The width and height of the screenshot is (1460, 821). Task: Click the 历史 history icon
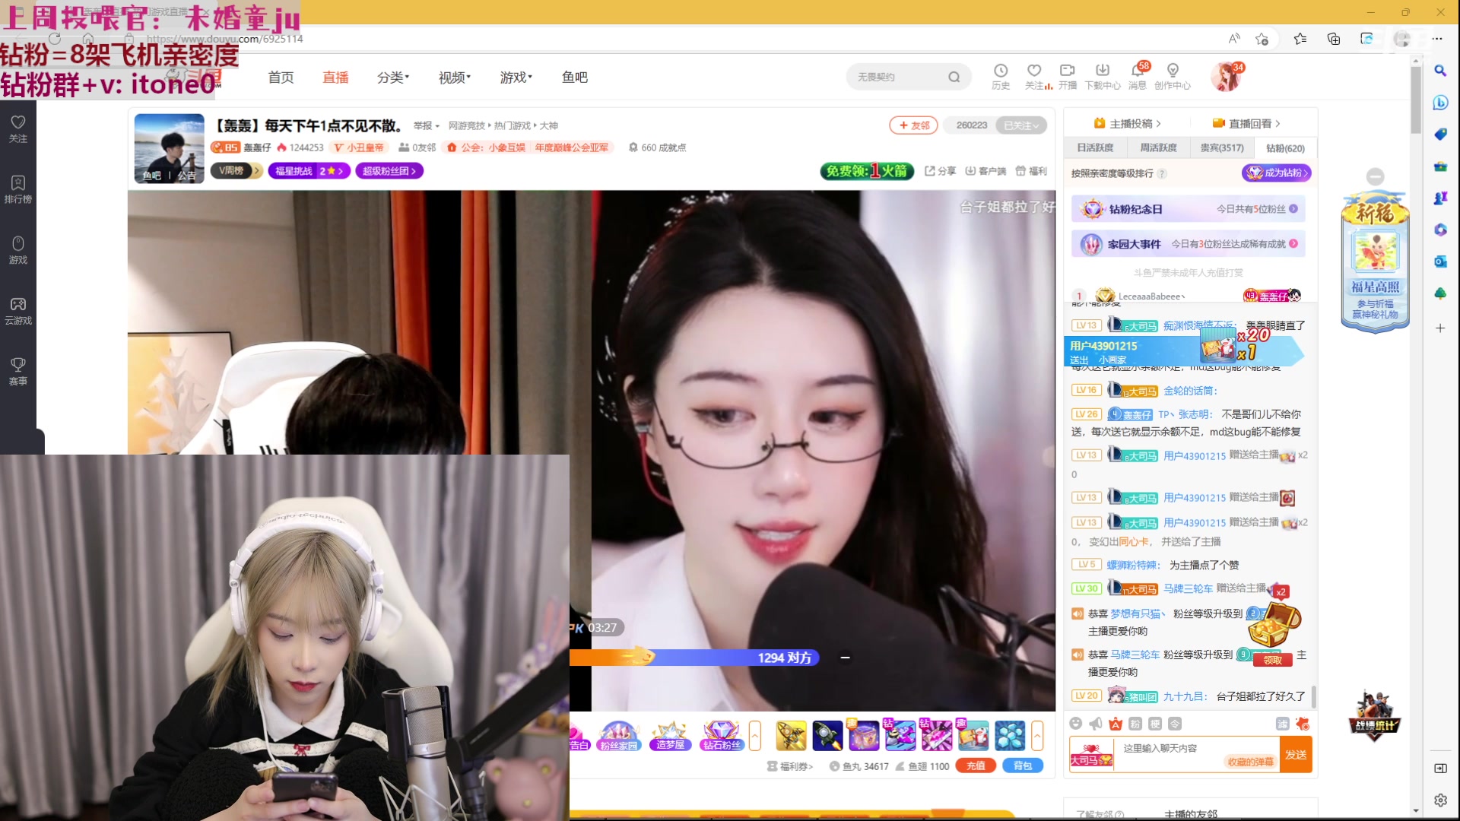pos(1001,76)
